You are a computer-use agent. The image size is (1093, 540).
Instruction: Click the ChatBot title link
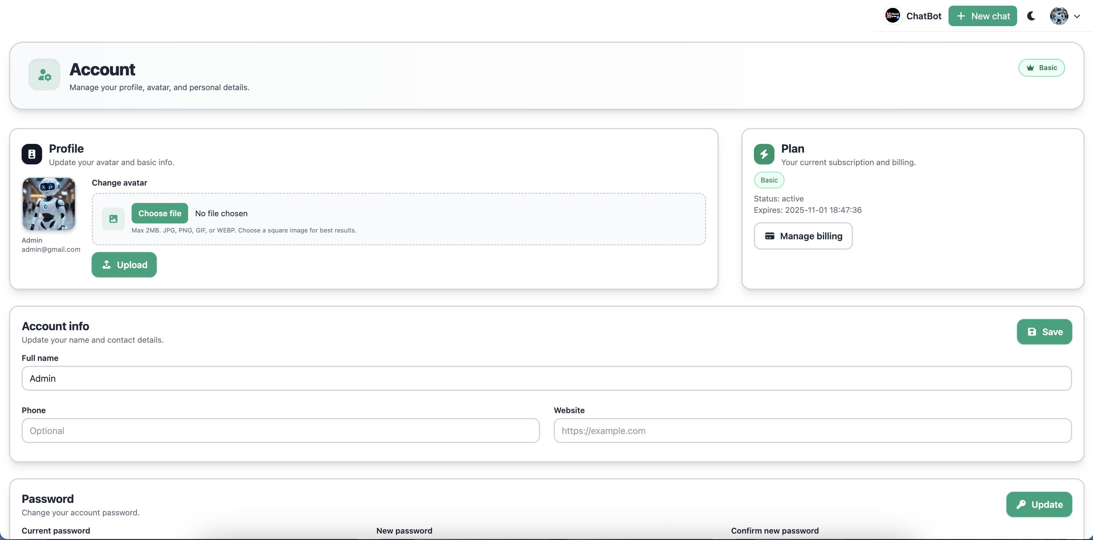tap(924, 16)
